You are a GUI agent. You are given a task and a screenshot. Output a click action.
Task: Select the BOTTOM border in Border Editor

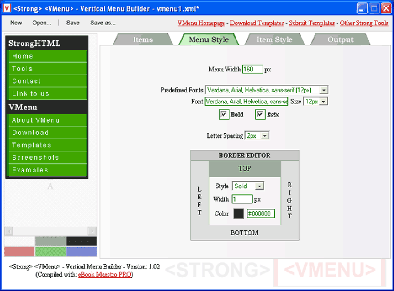[x=244, y=233]
